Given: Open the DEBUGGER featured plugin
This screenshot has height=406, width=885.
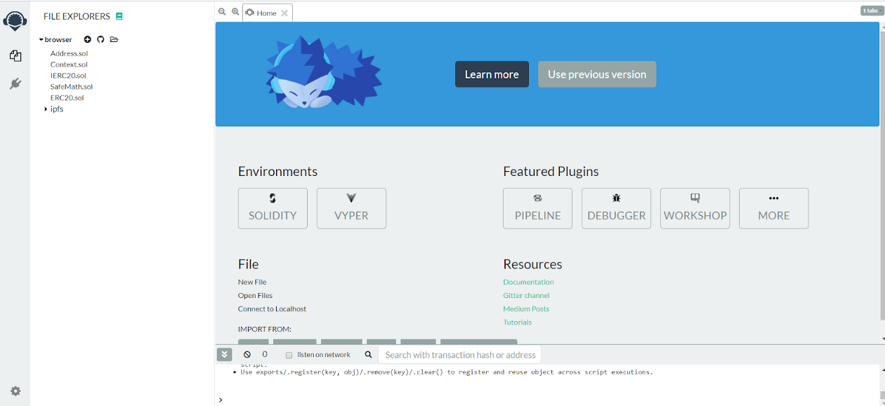Looking at the screenshot, I should pos(616,208).
